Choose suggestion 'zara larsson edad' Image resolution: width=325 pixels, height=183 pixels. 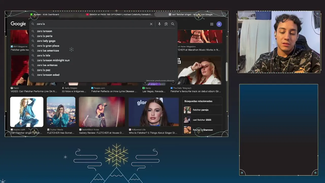click(48, 75)
